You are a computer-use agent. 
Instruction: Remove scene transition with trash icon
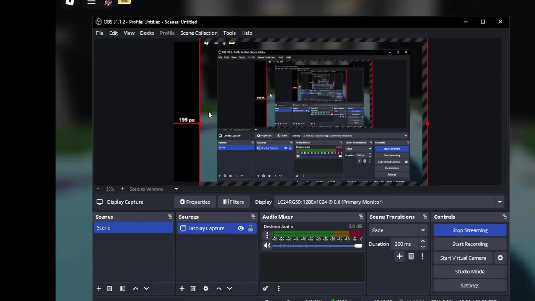point(411,256)
